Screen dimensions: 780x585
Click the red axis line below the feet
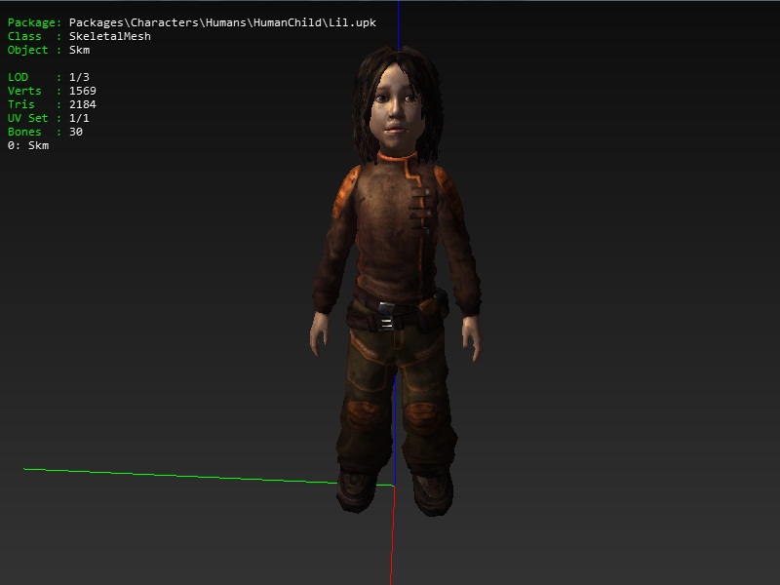tap(392, 546)
